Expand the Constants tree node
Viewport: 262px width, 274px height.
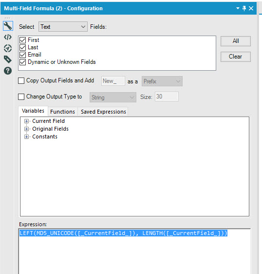[26, 137]
